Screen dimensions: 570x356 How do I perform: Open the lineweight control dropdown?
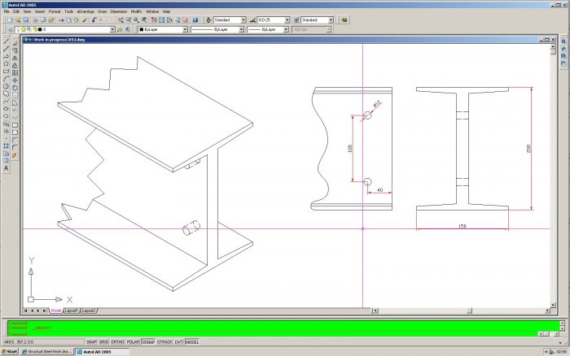click(286, 29)
